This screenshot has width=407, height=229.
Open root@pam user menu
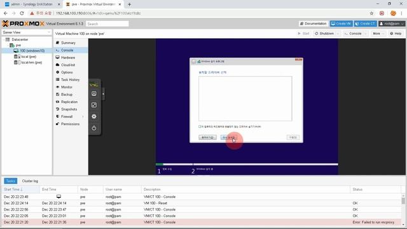tap(392, 24)
